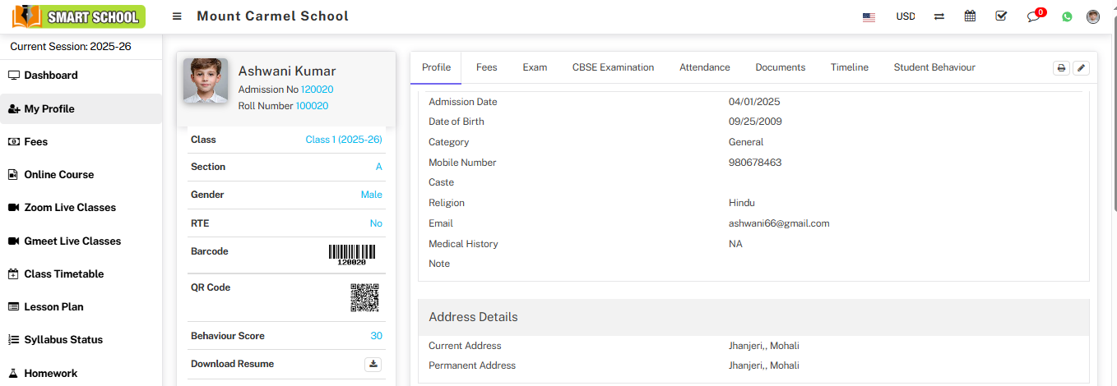This screenshot has height=386, width=1117.
Task: Click the Category value General
Action: pyautogui.click(x=746, y=142)
